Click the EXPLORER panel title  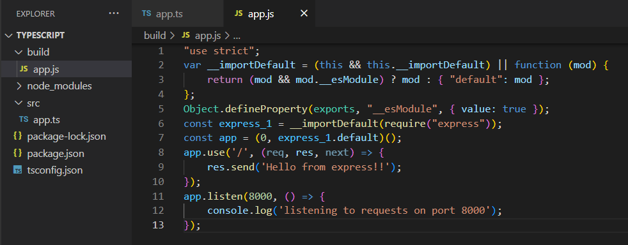pyautogui.click(x=36, y=14)
